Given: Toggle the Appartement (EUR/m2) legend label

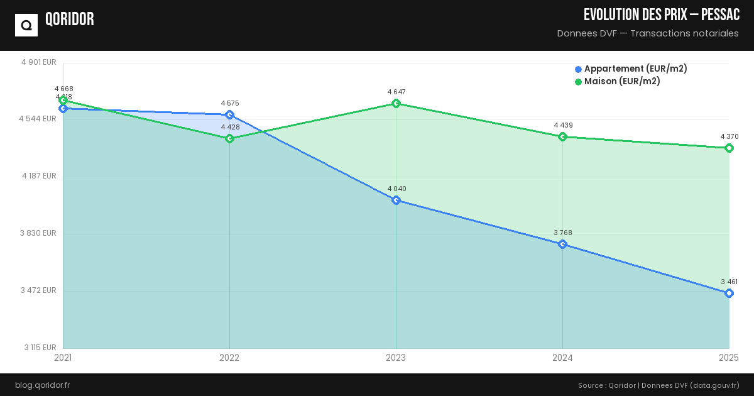Looking at the screenshot, I should (635, 69).
